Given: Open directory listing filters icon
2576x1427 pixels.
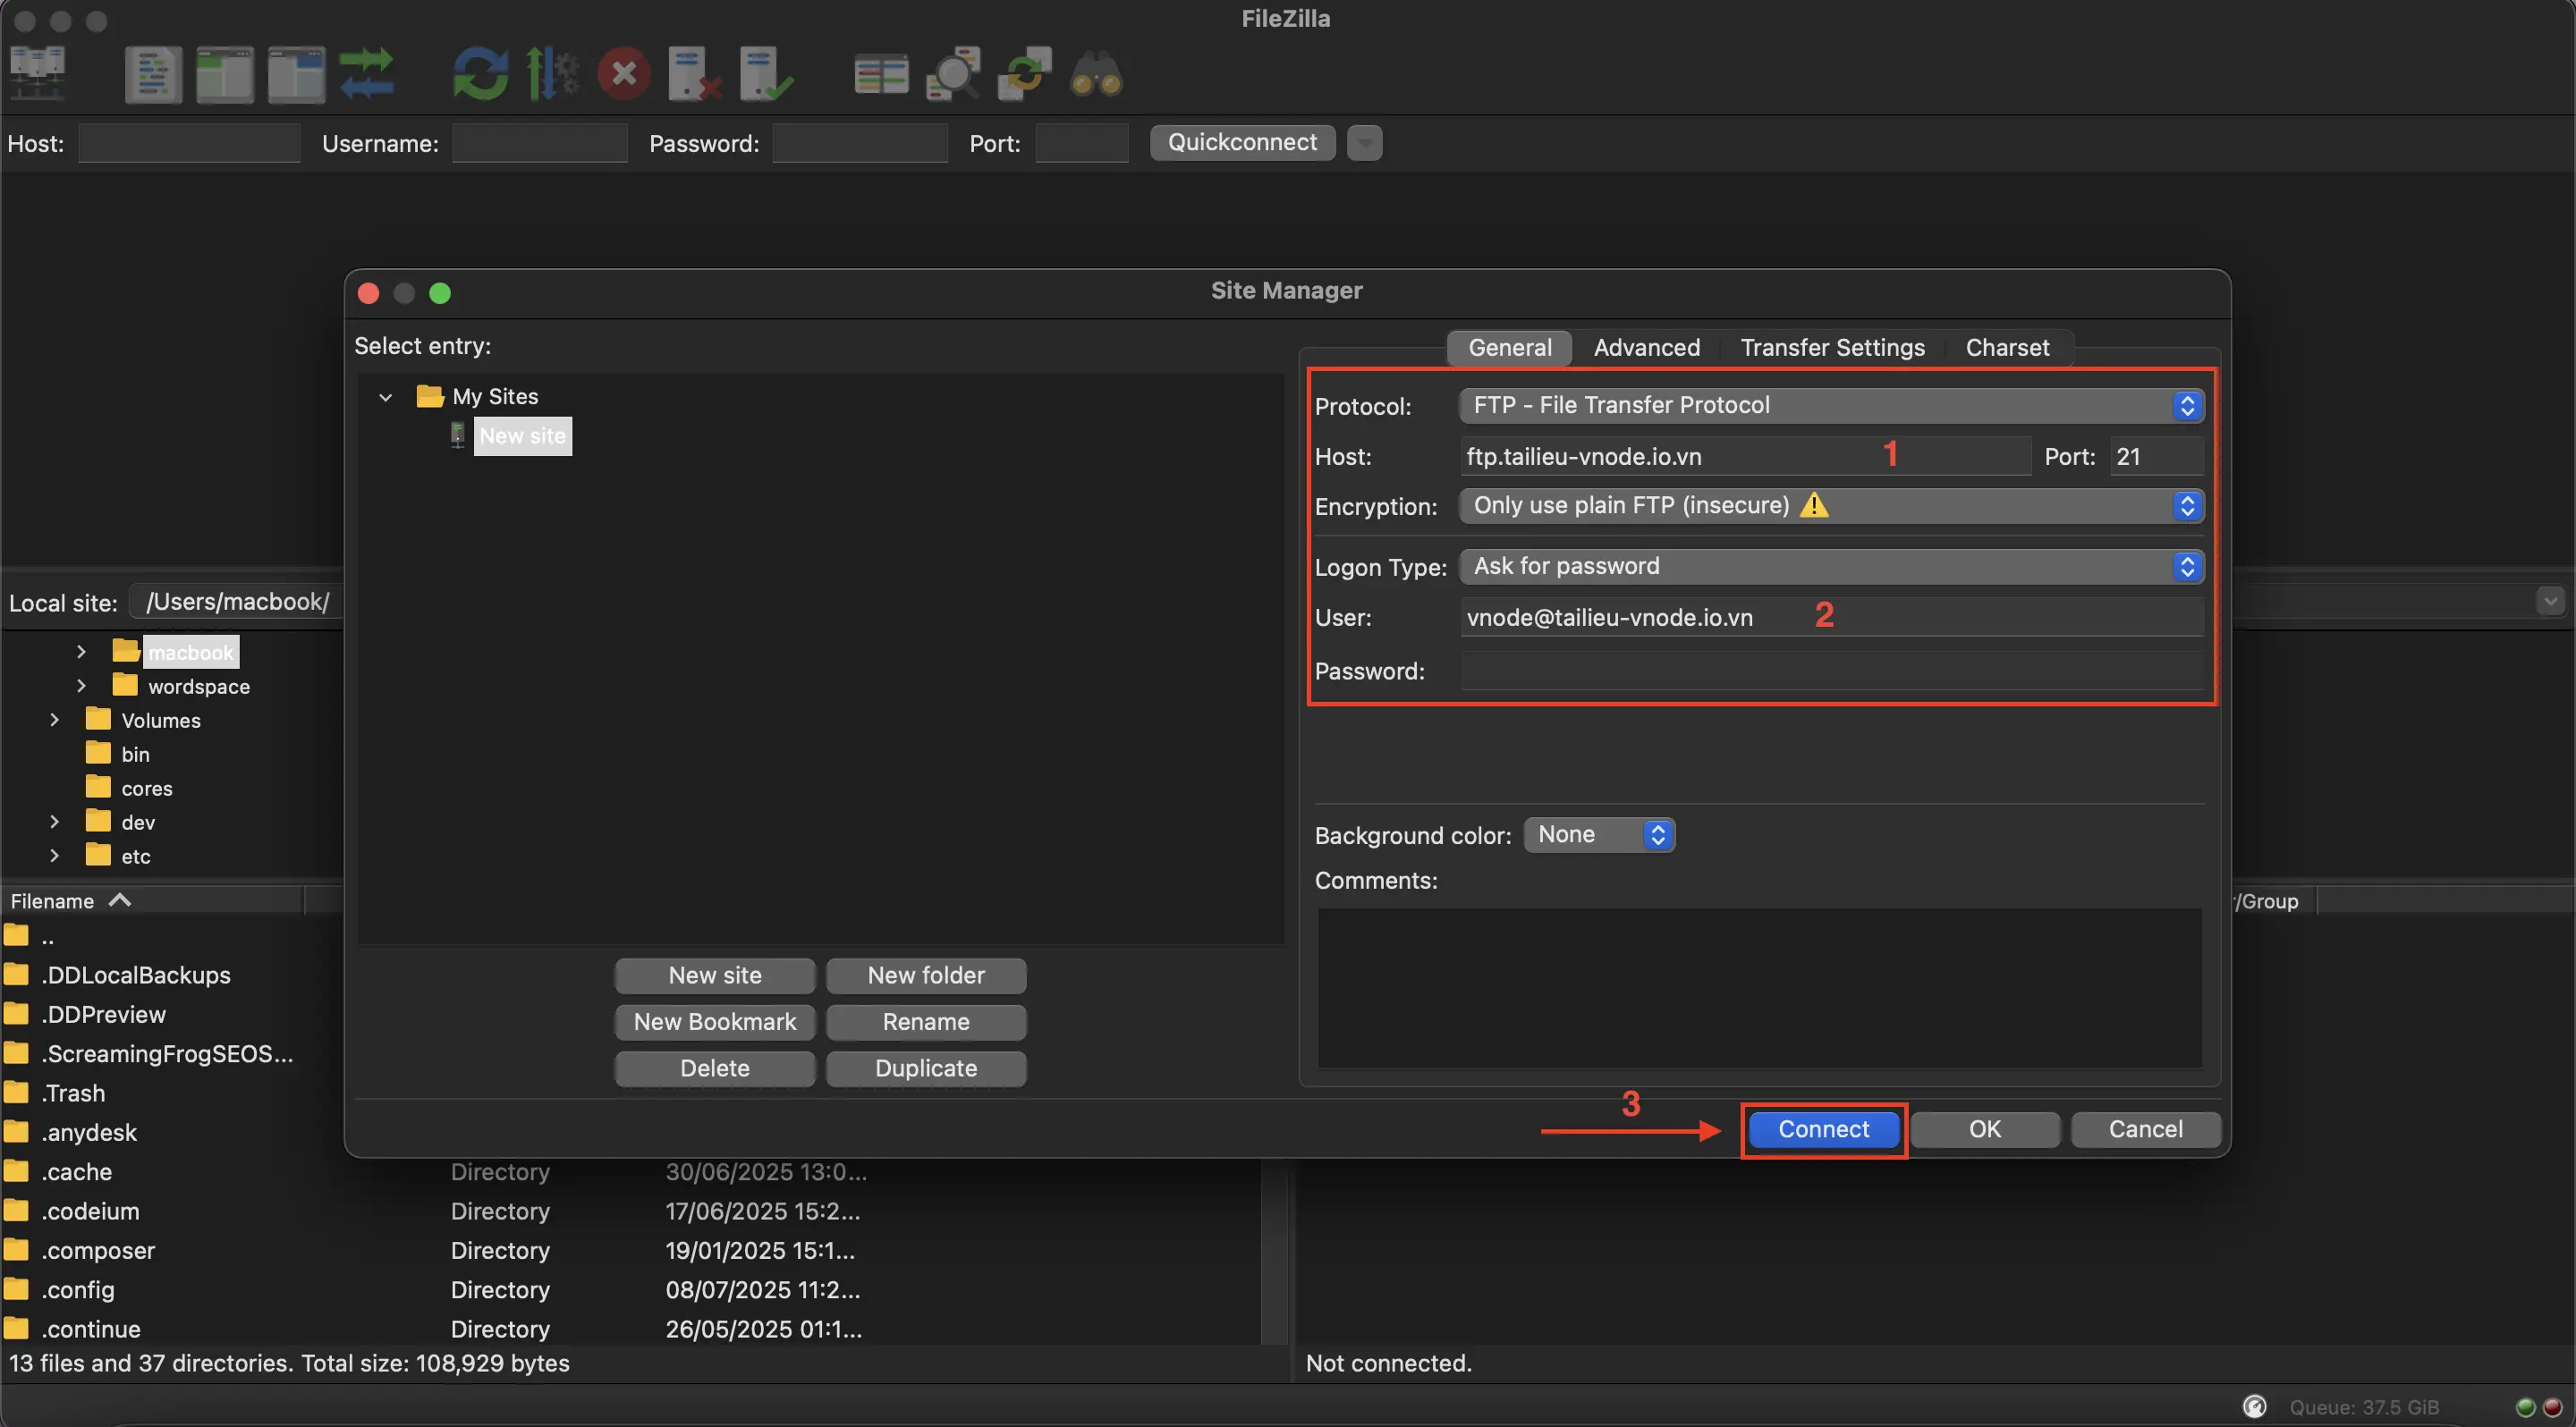Looking at the screenshot, I should point(881,74).
